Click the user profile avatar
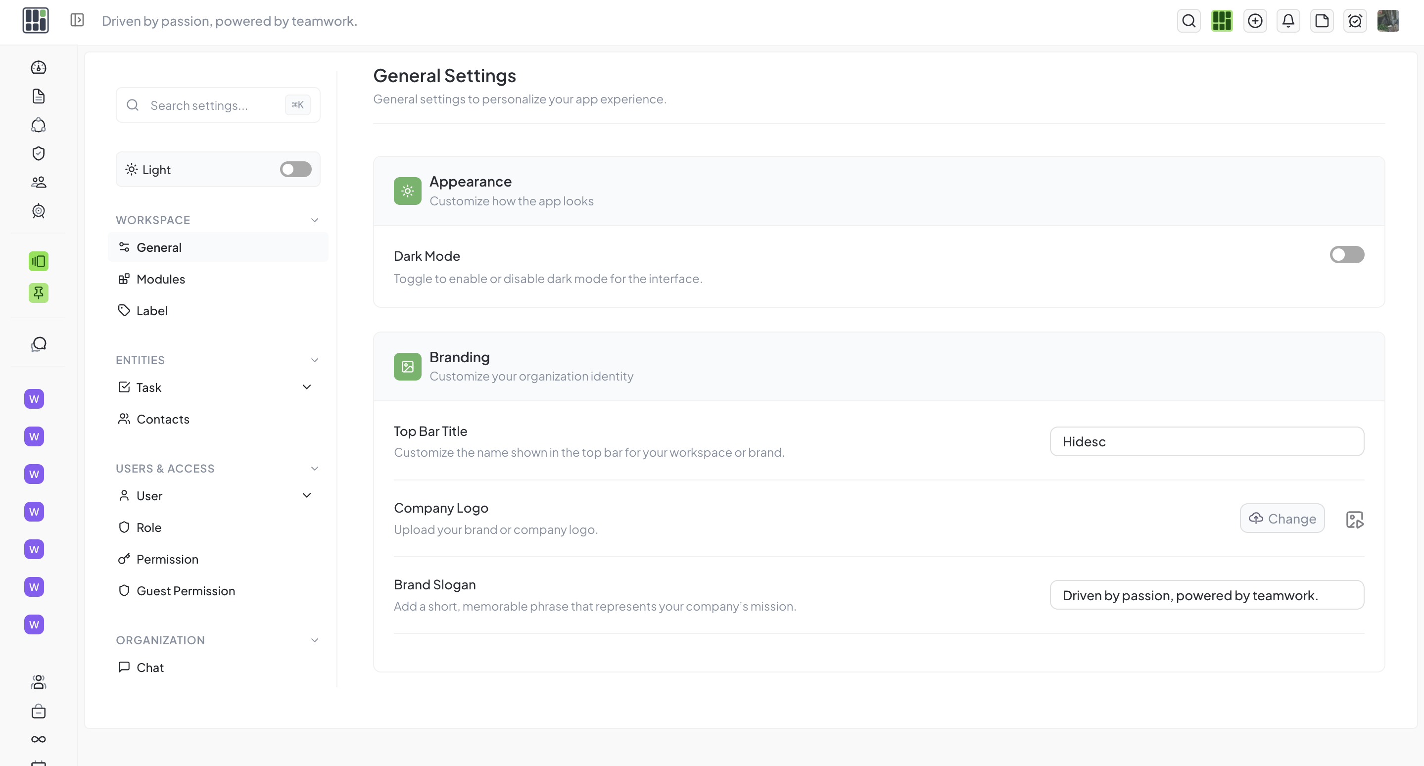This screenshot has width=1424, height=766. [1387, 21]
